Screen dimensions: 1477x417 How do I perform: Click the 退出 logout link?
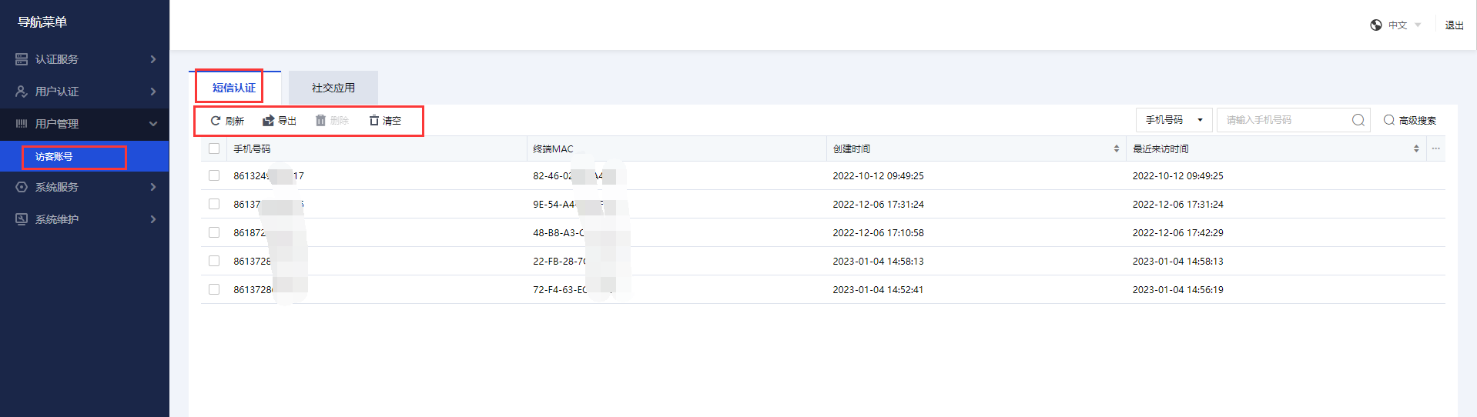coord(1454,25)
